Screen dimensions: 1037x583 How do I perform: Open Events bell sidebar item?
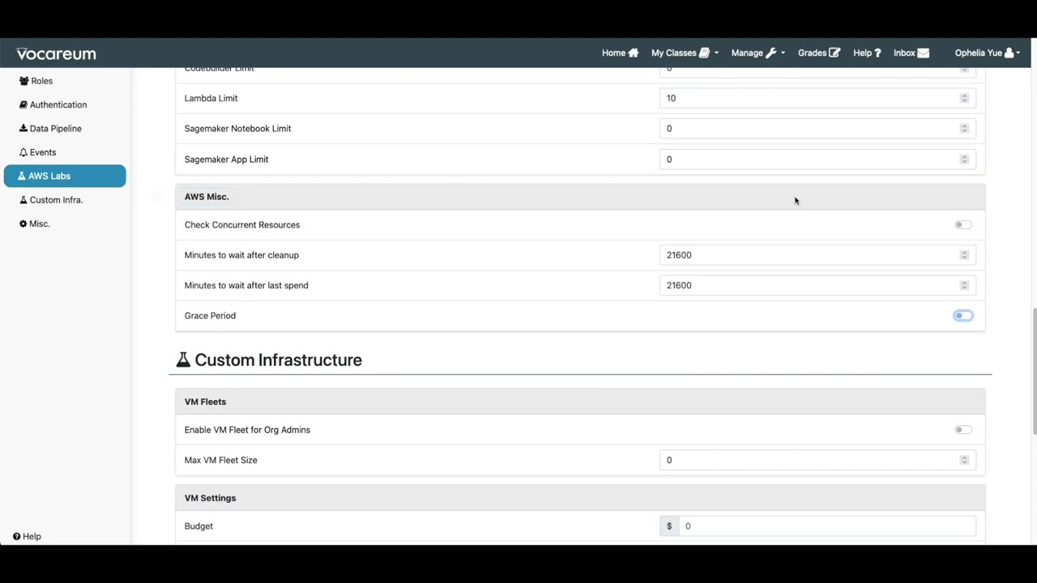42,152
